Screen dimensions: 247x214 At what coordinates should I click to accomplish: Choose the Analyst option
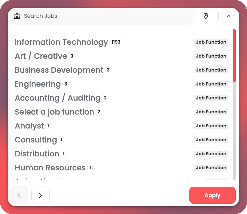pyautogui.click(x=29, y=126)
